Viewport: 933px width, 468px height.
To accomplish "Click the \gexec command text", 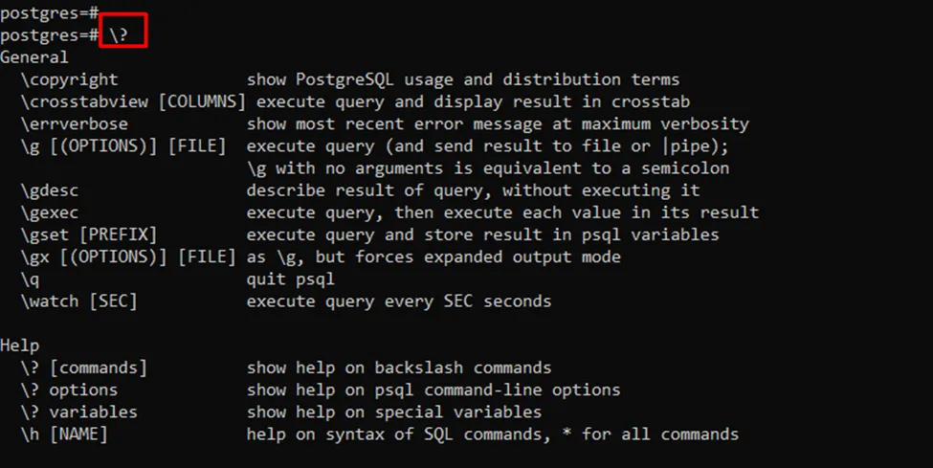I will (x=50, y=212).
